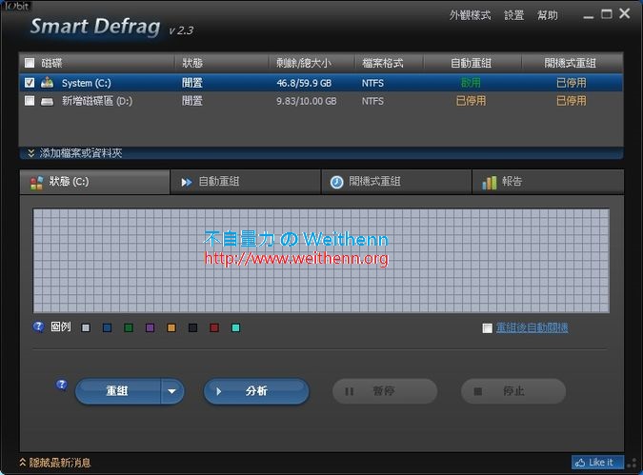Select the System (C:) drive name
The width and height of the screenshot is (643, 475).
[86, 83]
